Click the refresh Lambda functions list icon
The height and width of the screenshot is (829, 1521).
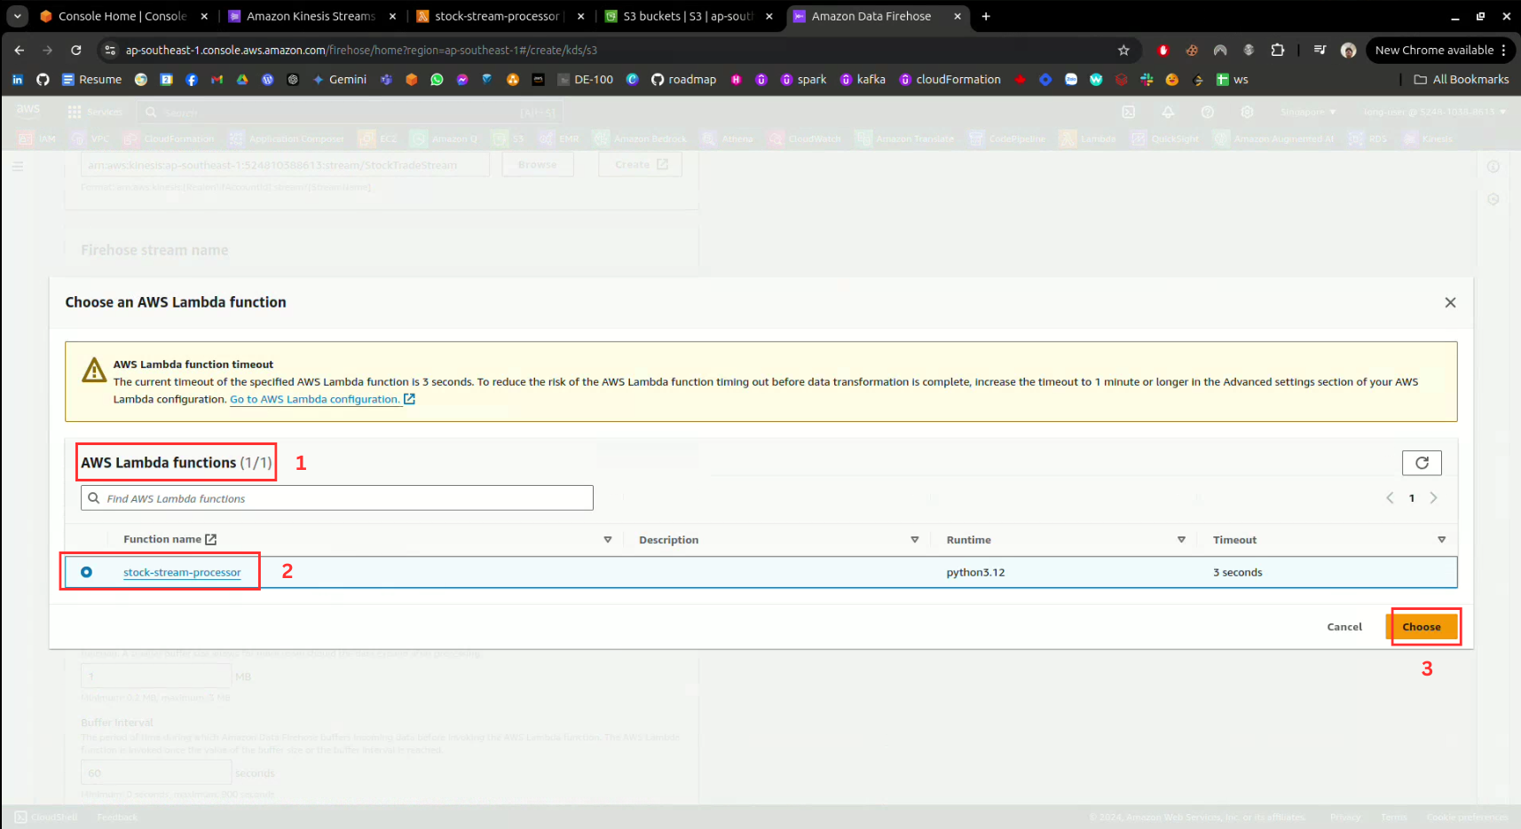(x=1421, y=463)
